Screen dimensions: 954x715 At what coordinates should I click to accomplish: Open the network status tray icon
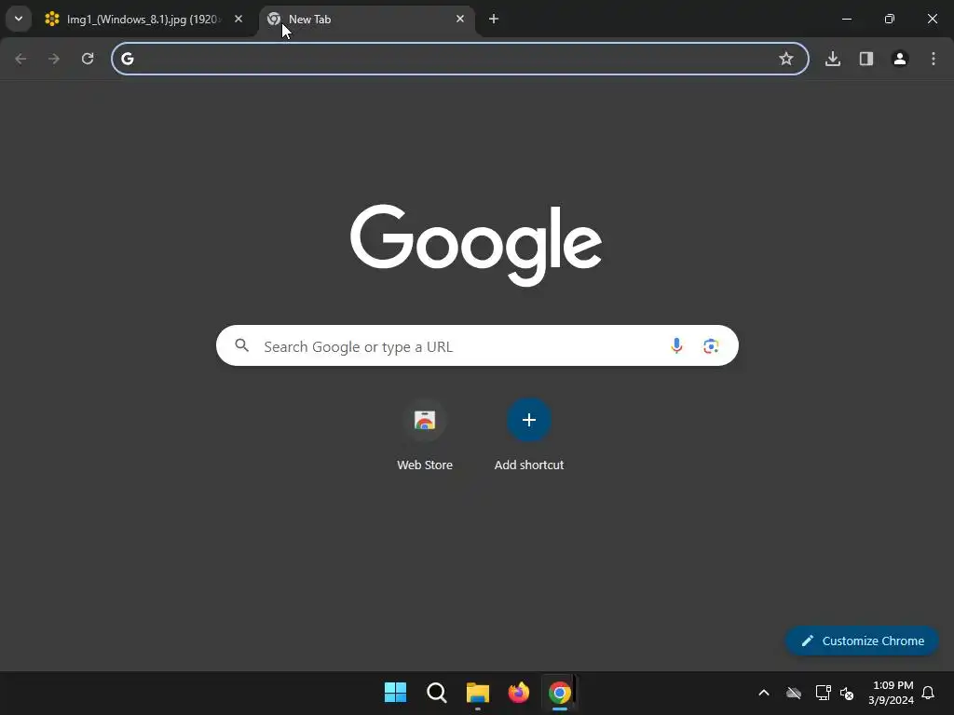pos(824,693)
